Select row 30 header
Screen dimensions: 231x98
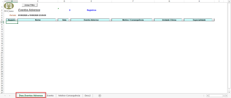(2, 76)
